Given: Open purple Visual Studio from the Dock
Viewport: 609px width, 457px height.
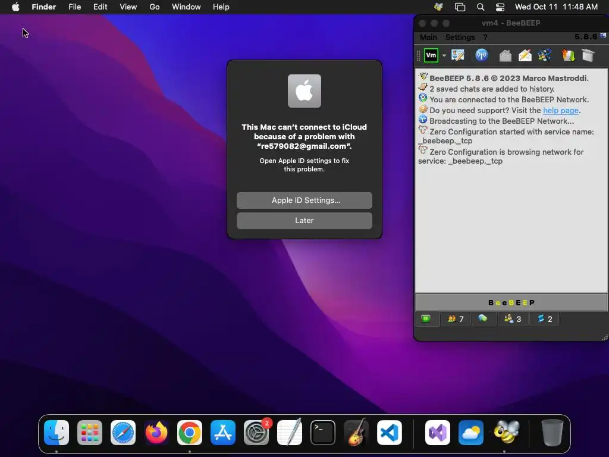Looking at the screenshot, I should point(438,432).
